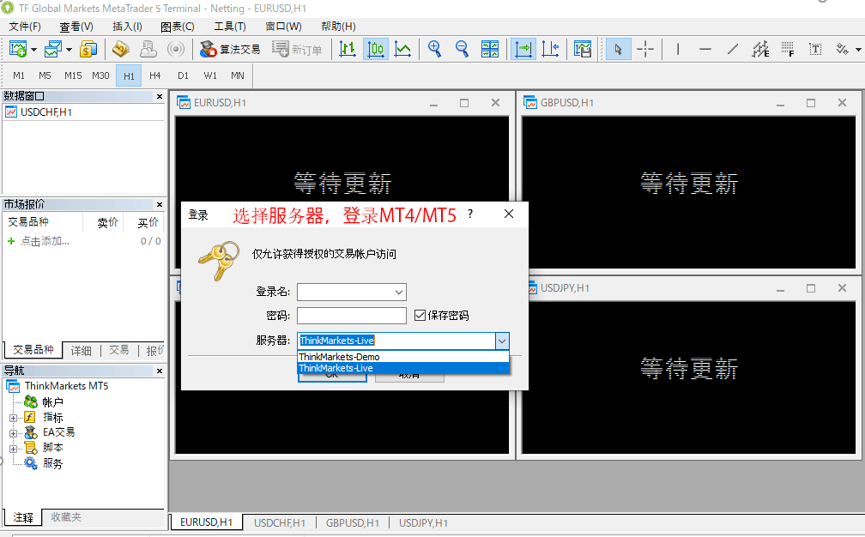
Task: Open the 登录名 login dropdown
Action: point(399,292)
